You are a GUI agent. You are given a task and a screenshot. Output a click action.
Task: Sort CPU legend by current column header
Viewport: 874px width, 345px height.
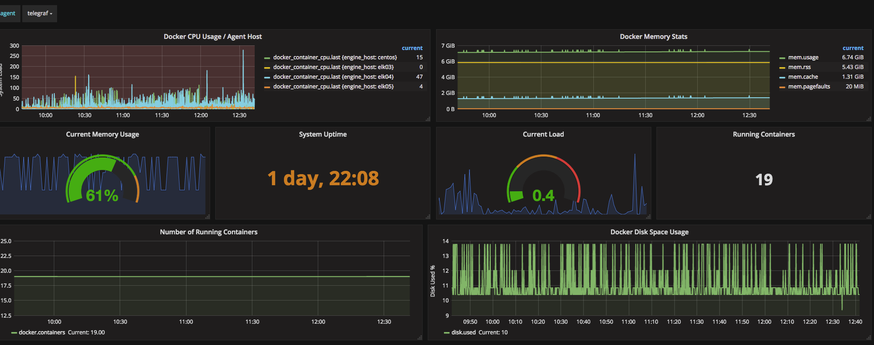[412, 48]
